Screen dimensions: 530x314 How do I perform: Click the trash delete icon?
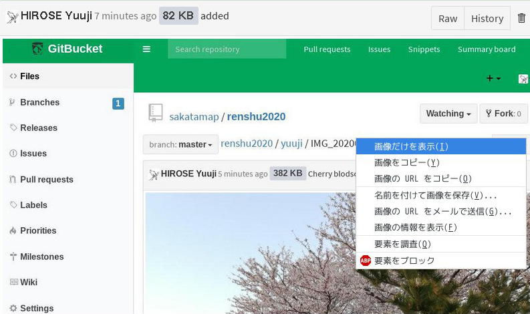[x=521, y=18]
